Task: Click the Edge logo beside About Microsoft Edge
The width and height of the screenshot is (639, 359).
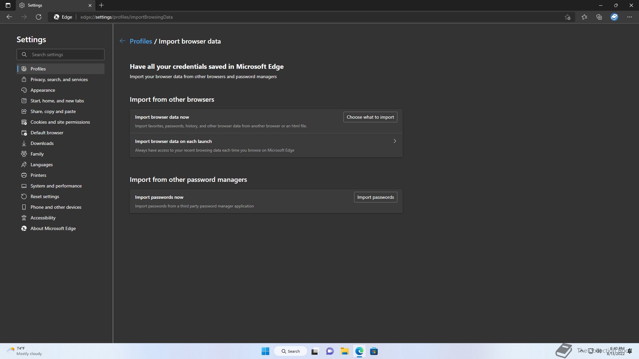Action: click(x=24, y=228)
